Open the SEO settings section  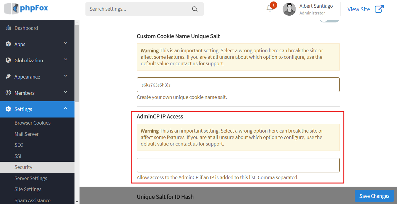[x=19, y=145]
